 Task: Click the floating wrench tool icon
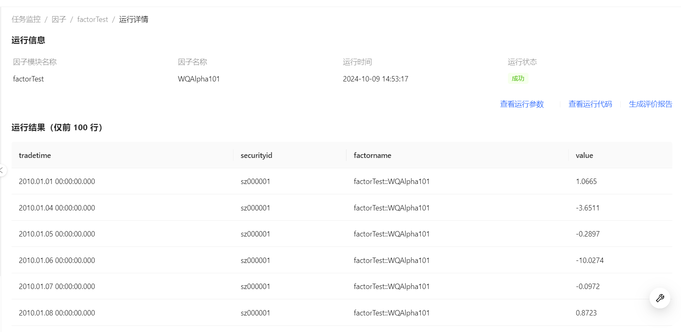tap(660, 298)
